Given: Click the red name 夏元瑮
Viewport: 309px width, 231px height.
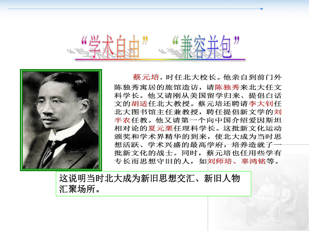Looking at the screenshot, I should pyautogui.click(x=160, y=128).
